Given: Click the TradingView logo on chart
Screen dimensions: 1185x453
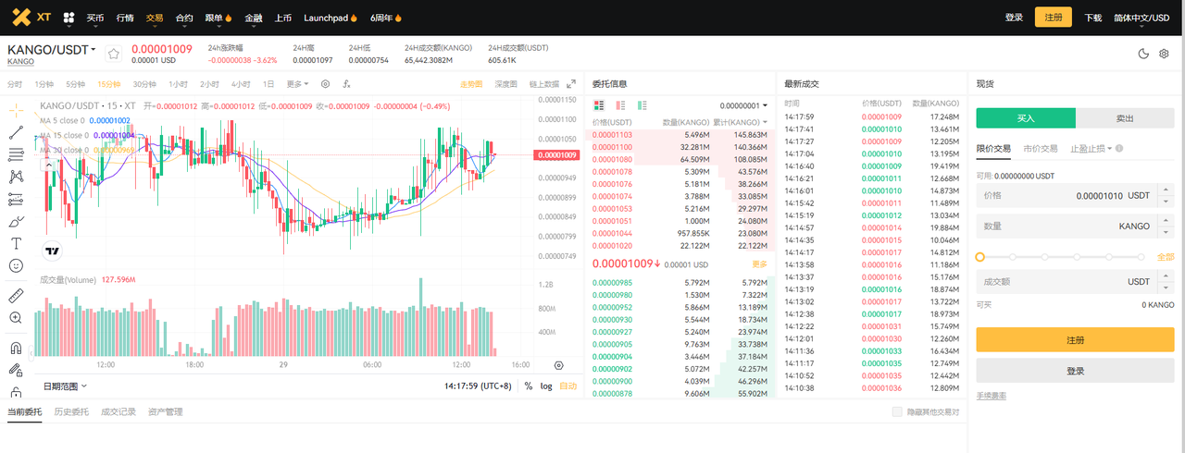Looking at the screenshot, I should [x=52, y=251].
